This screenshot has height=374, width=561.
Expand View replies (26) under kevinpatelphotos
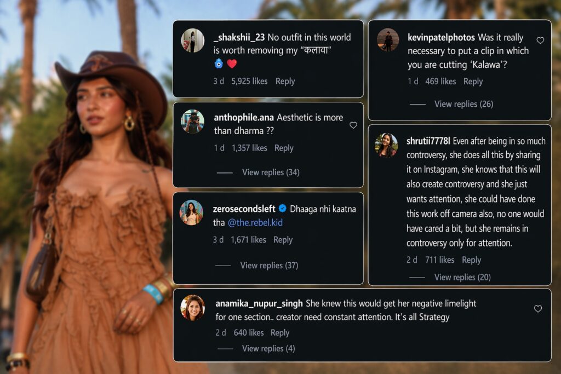463,104
